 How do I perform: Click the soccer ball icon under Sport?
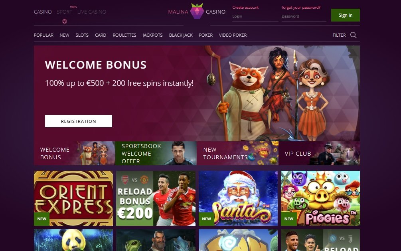coord(65,21)
